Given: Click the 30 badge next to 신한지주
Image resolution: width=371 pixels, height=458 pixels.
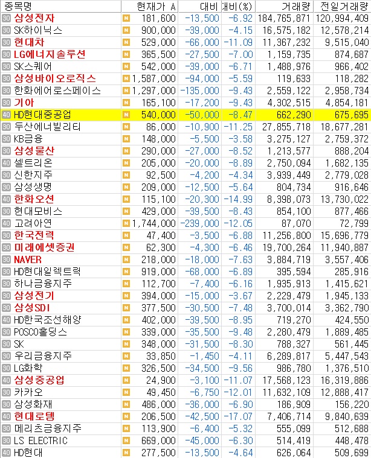Looking at the screenshot, I should (6, 175).
